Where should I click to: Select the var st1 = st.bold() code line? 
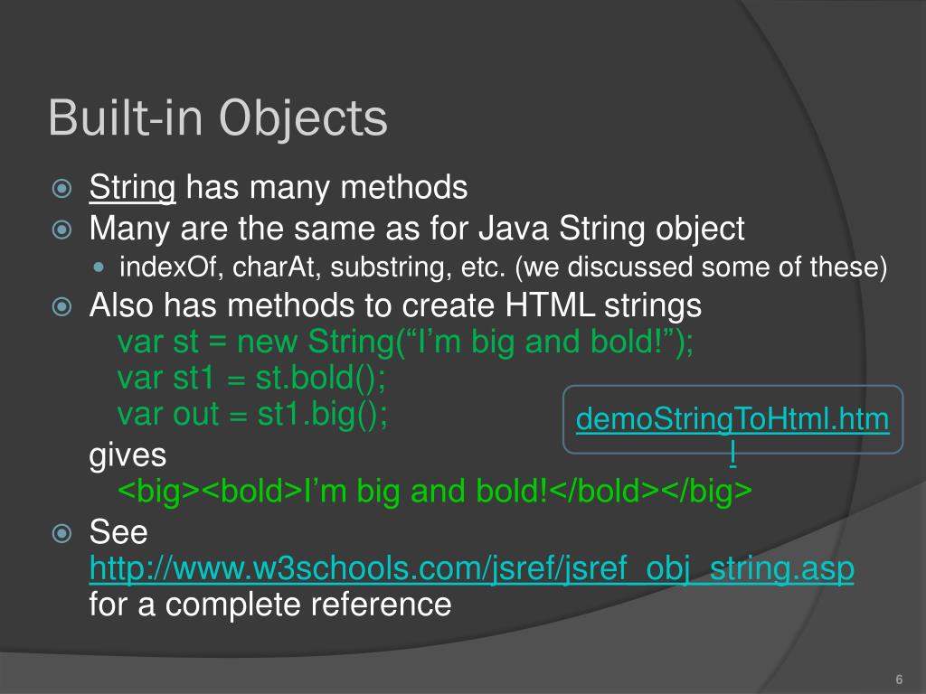251,378
